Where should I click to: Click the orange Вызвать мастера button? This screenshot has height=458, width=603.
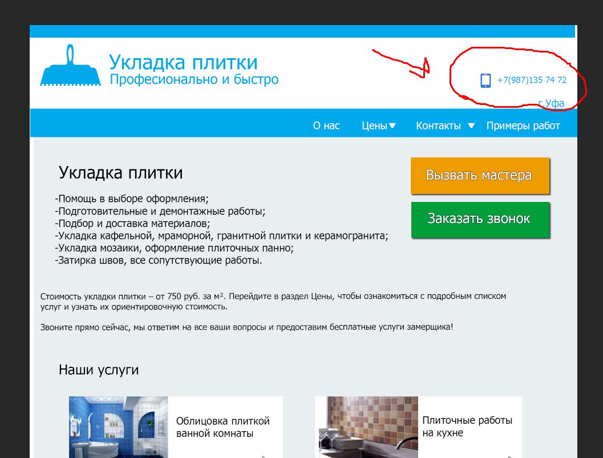(480, 175)
